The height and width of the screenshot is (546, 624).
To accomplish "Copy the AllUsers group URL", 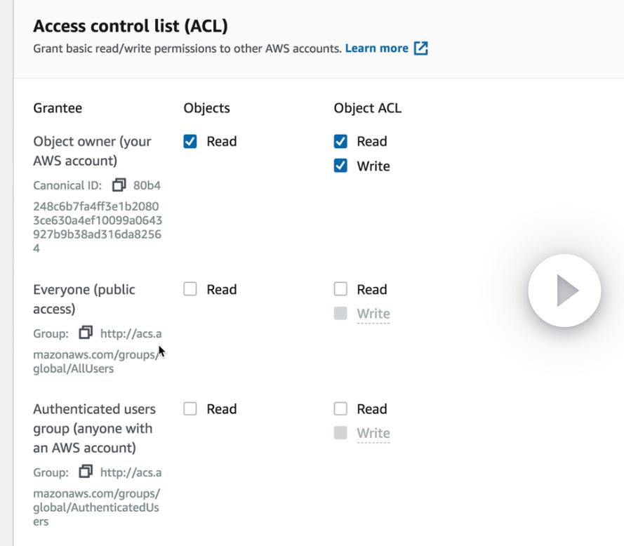I will [x=86, y=333].
